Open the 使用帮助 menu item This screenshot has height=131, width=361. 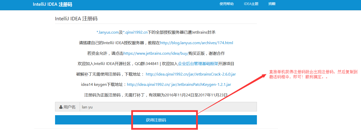227,4
